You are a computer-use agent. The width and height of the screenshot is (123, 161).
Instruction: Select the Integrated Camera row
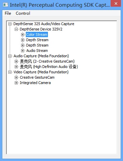pos(35,83)
